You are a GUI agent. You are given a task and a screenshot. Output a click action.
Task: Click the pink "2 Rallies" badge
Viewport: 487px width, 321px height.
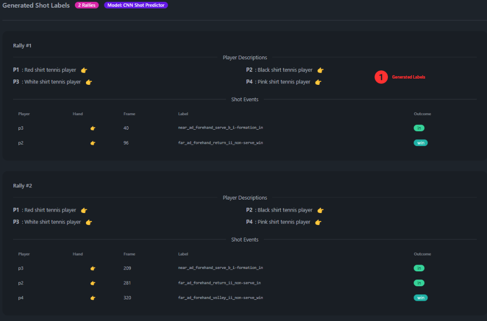pyautogui.click(x=87, y=5)
